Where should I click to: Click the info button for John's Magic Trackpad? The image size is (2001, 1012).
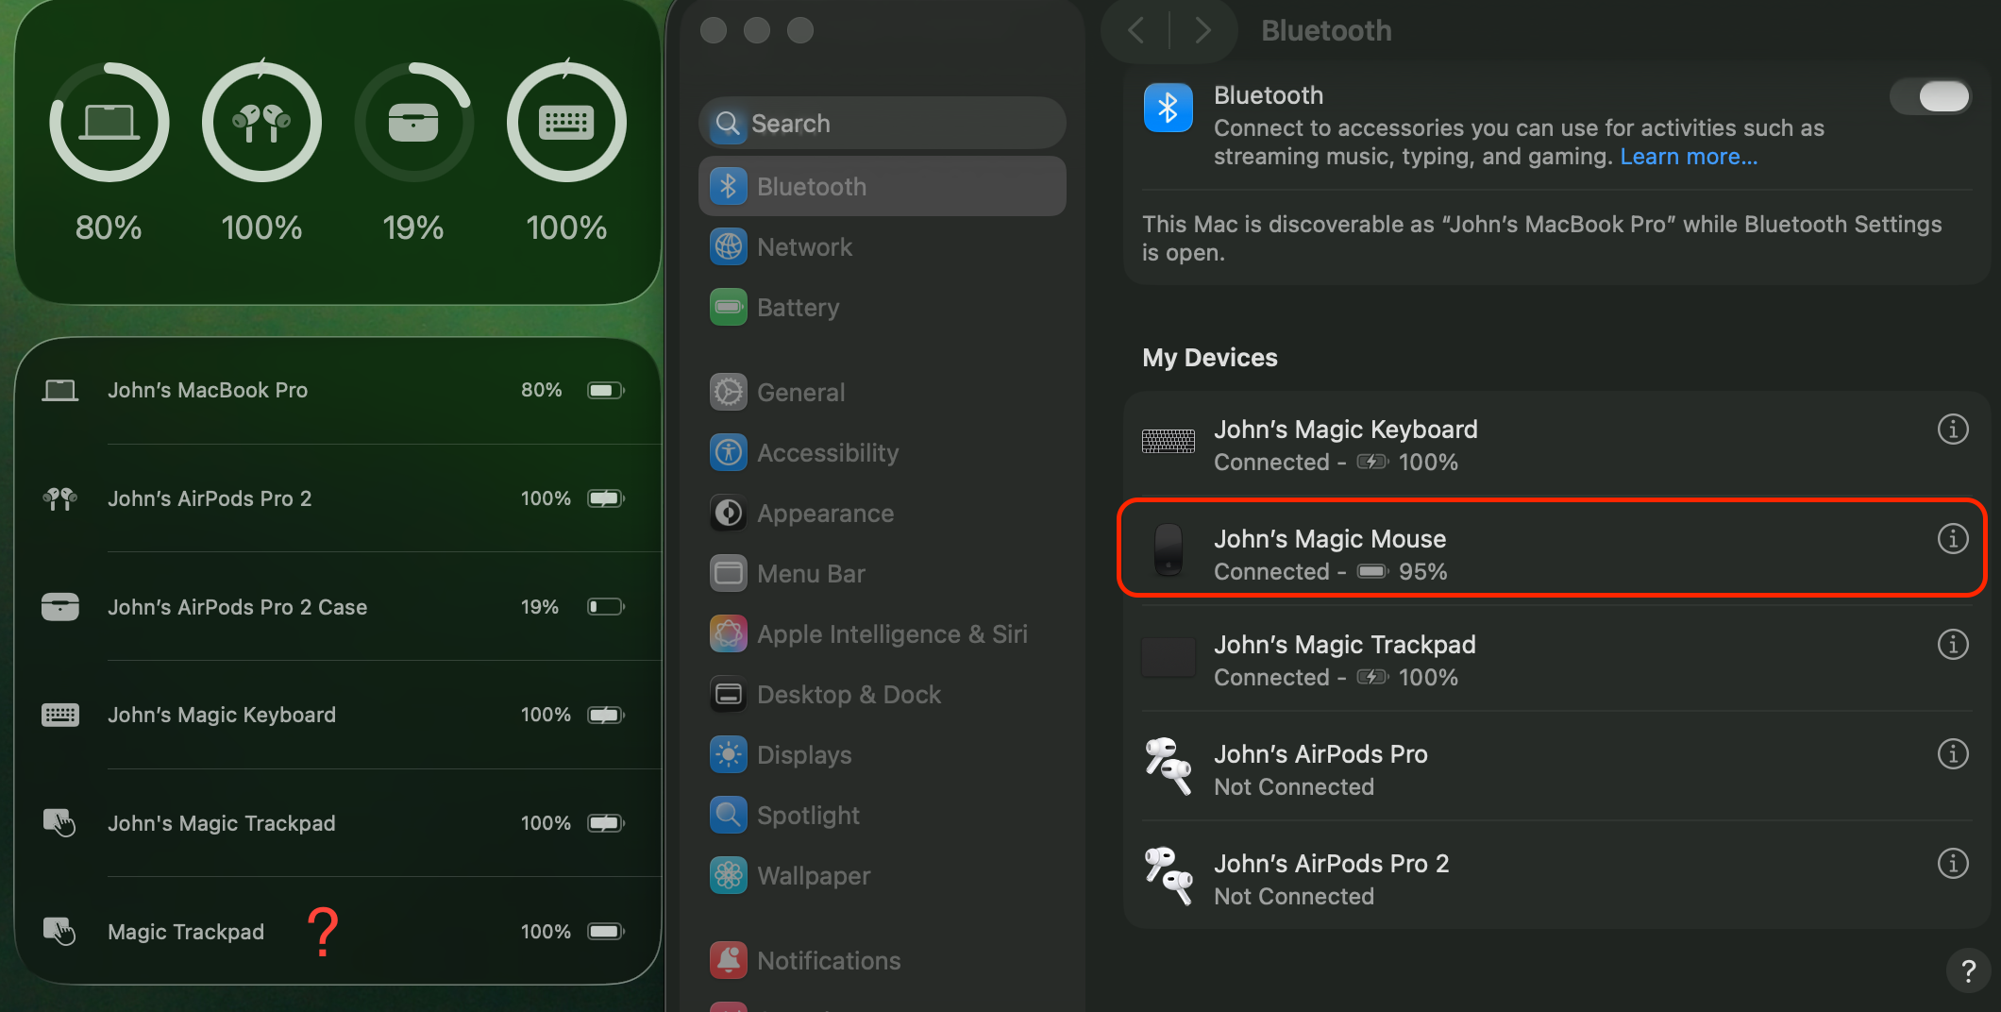tap(1952, 645)
